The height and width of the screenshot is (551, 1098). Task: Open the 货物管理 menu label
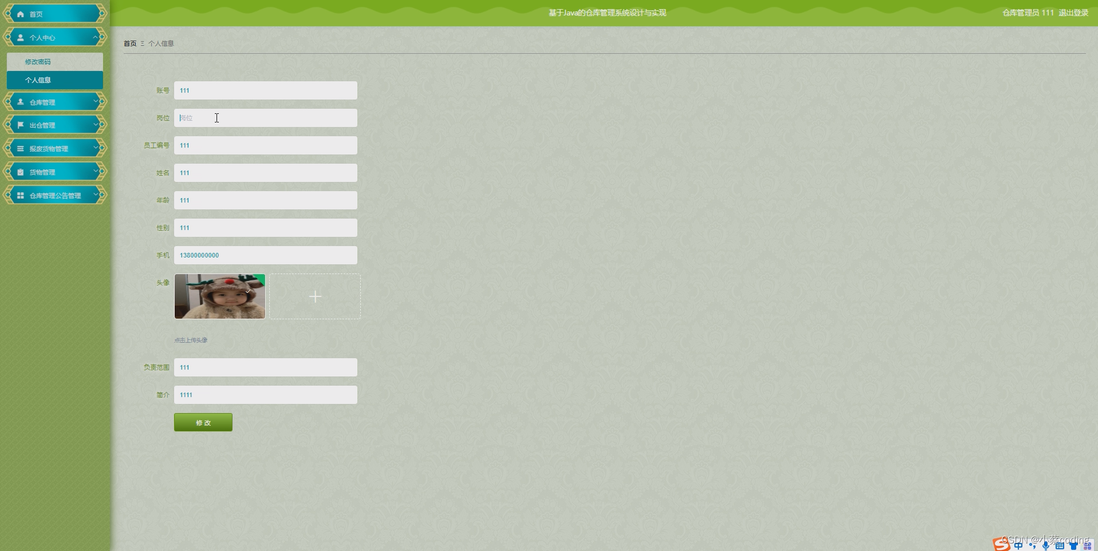click(x=42, y=172)
